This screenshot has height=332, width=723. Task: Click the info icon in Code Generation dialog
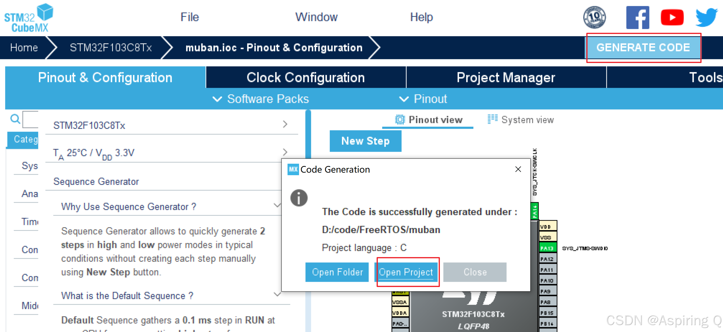(x=299, y=198)
